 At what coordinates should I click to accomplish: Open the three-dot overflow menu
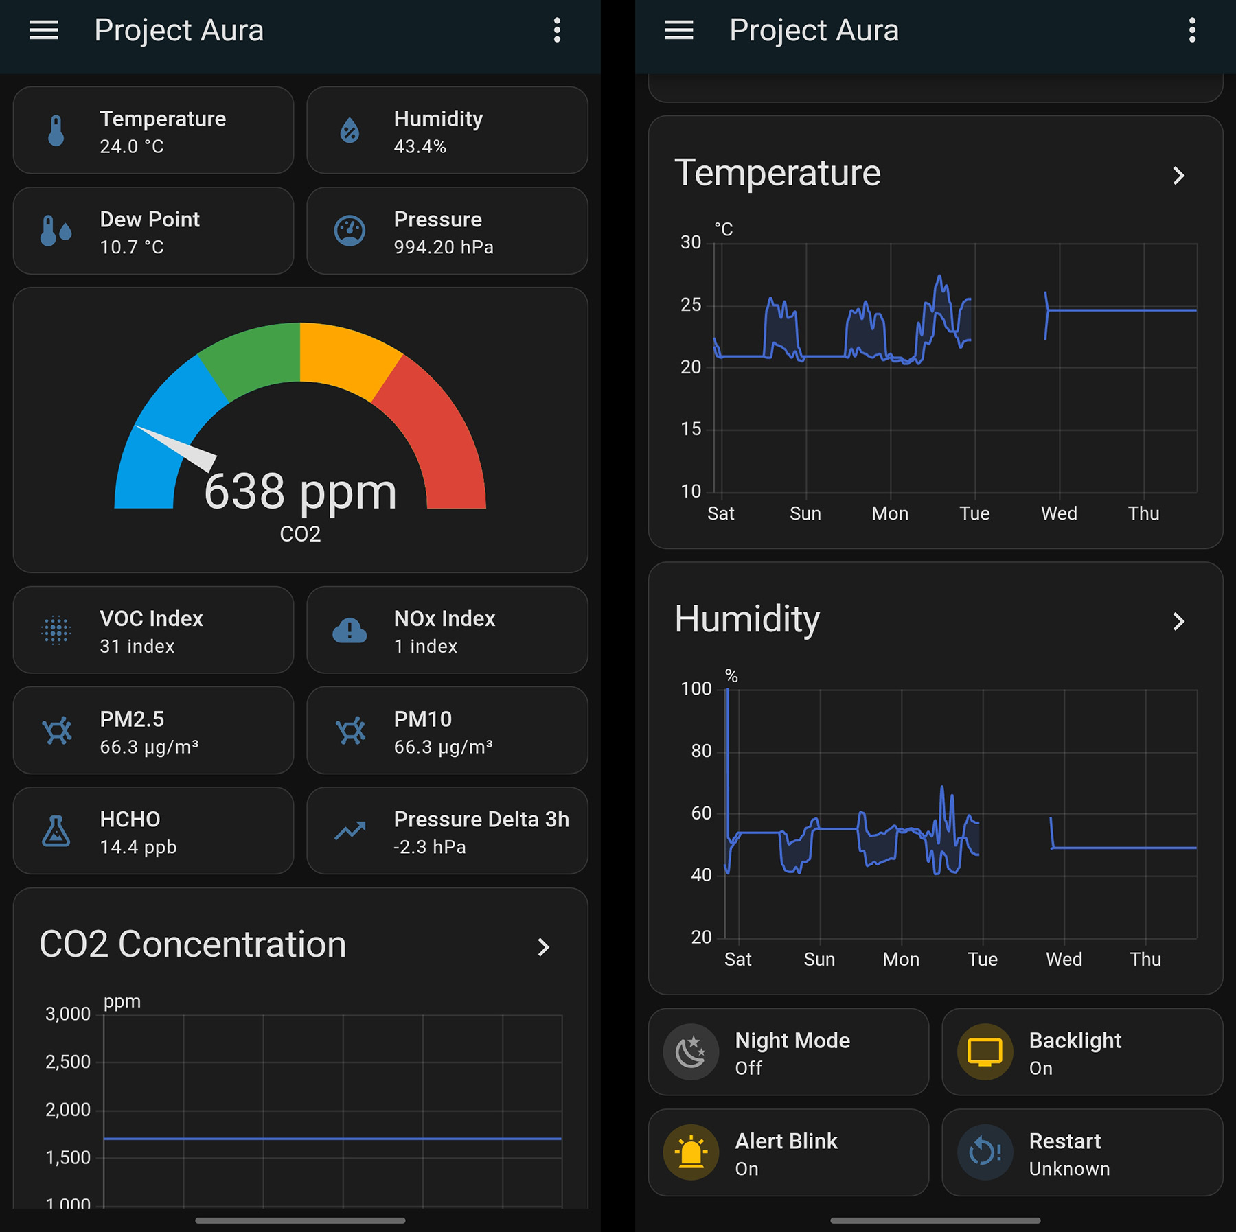[x=558, y=30]
